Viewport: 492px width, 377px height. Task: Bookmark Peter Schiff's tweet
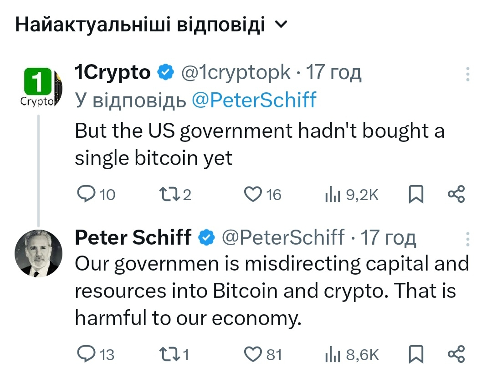click(415, 354)
